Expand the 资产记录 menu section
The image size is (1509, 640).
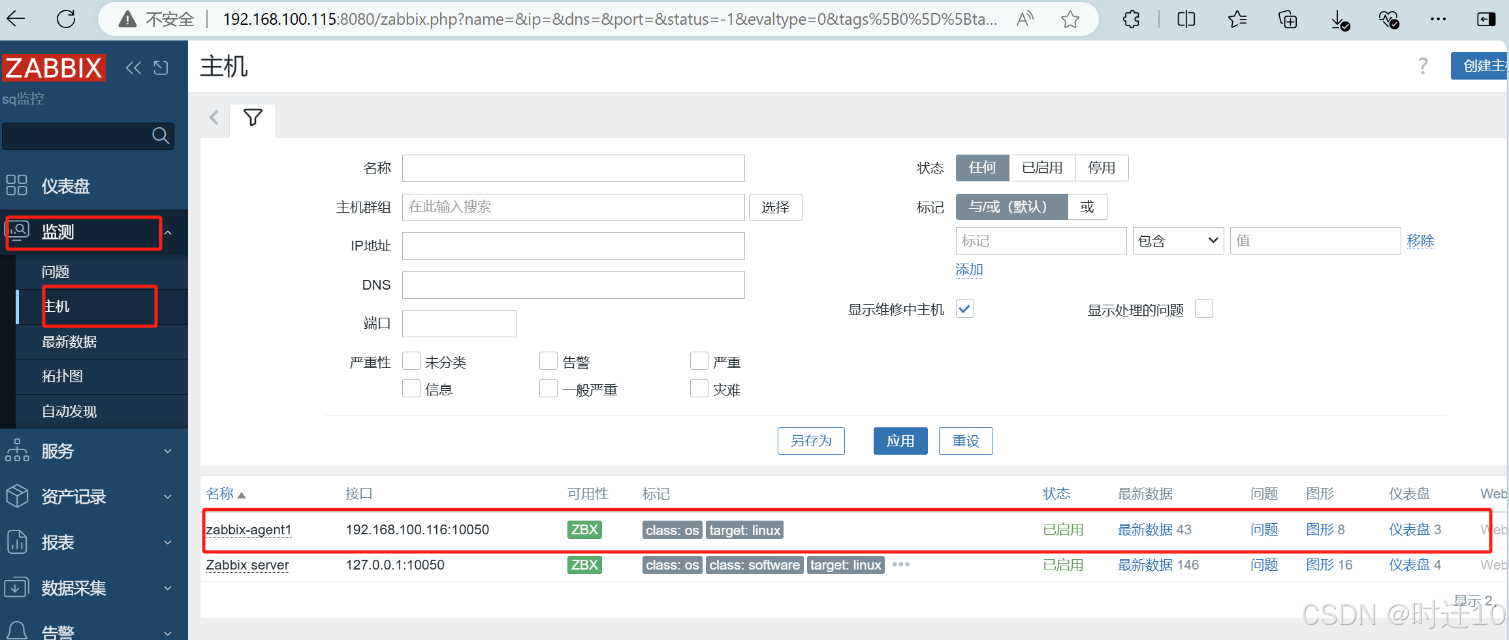tap(94, 496)
